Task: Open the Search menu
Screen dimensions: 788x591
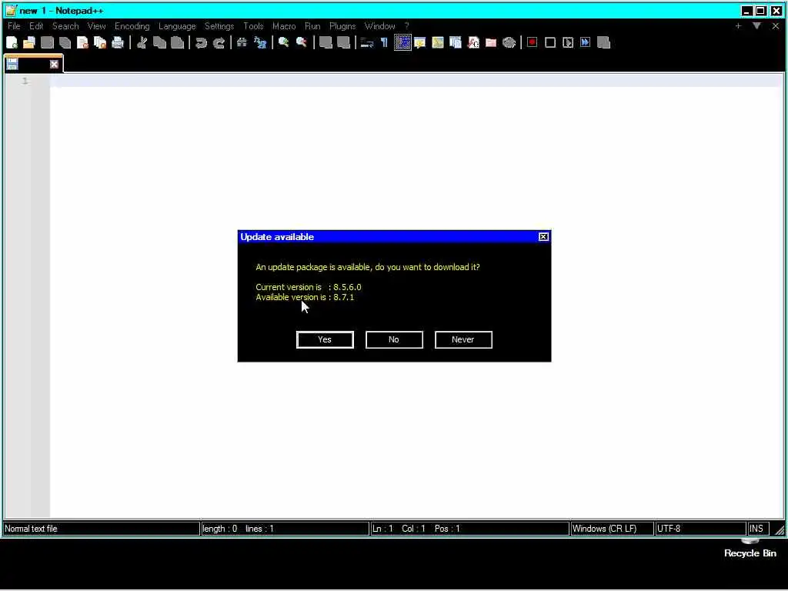Action: pyautogui.click(x=65, y=26)
